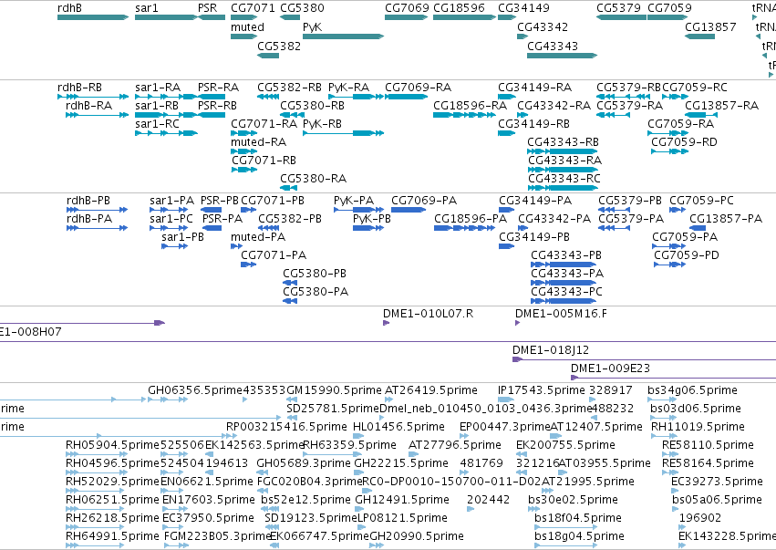Select the CG7059-RD transcript
The width and height of the screenshot is (776, 550).
pyautogui.click(x=669, y=151)
